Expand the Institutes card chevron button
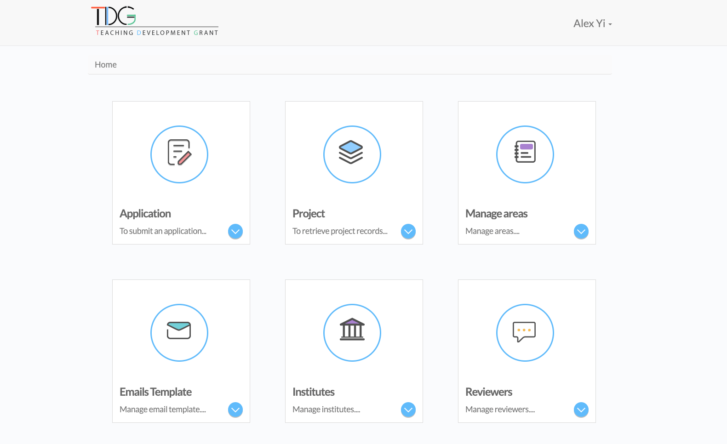Screen dimensions: 727x444 [408, 410]
